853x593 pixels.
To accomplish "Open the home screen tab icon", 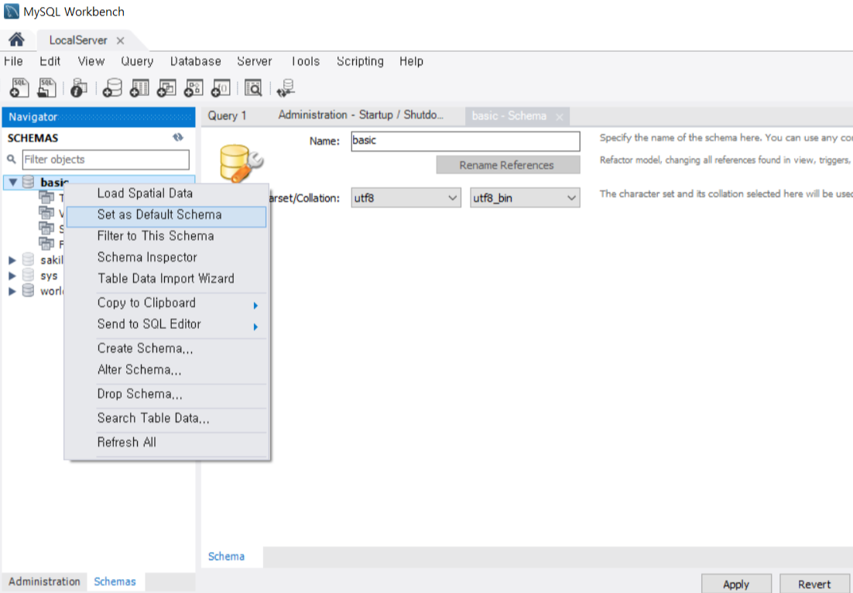I will 16,39.
